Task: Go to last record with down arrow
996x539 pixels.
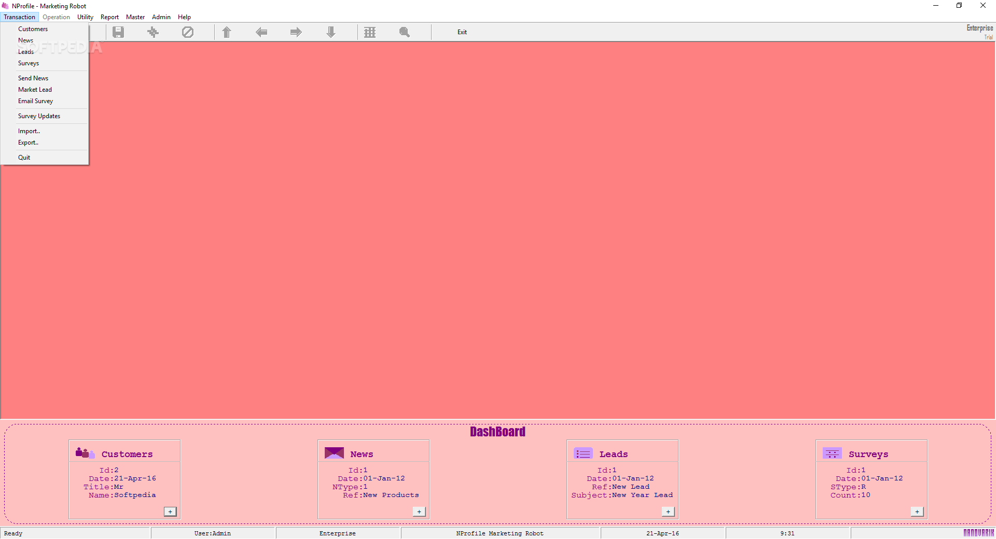Action: pyautogui.click(x=331, y=32)
